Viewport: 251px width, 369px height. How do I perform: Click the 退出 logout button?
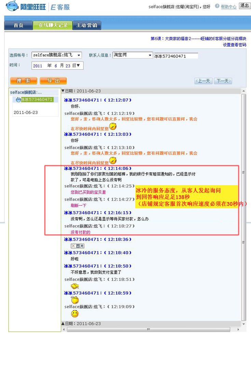[245, 6]
